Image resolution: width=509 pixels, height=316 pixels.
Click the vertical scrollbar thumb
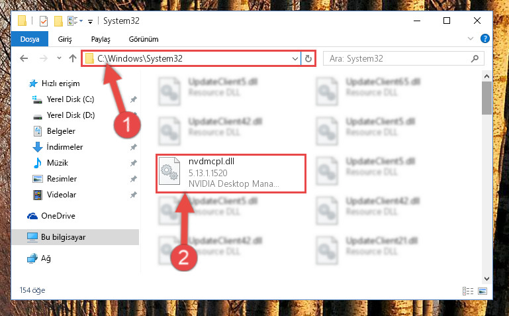coord(486,97)
